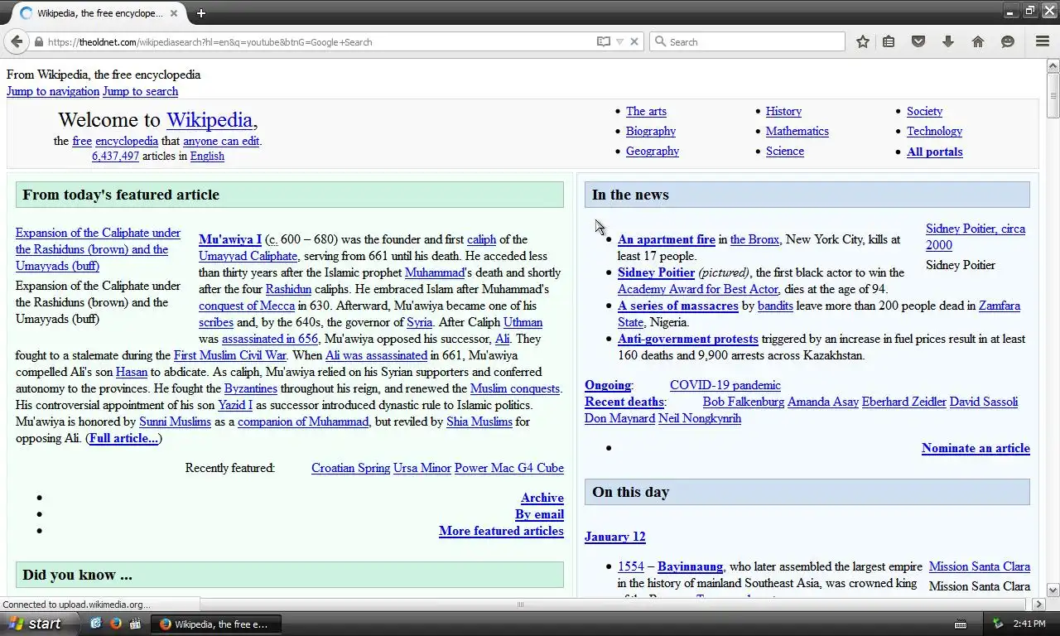The image size is (1060, 636).
Task: Open the hamburger menu
Action: click(1043, 41)
